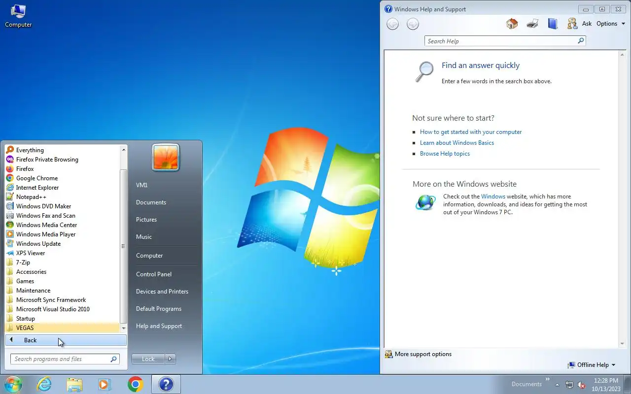Click the Documents toolbar label on taskbar

pos(526,384)
